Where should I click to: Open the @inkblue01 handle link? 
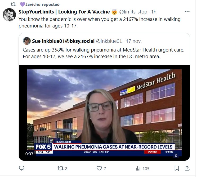109,41
